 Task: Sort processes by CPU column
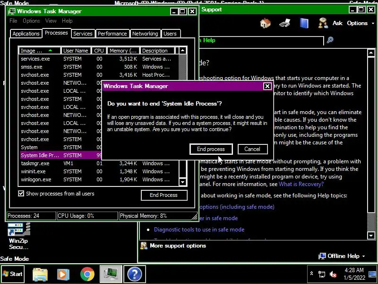(99, 51)
